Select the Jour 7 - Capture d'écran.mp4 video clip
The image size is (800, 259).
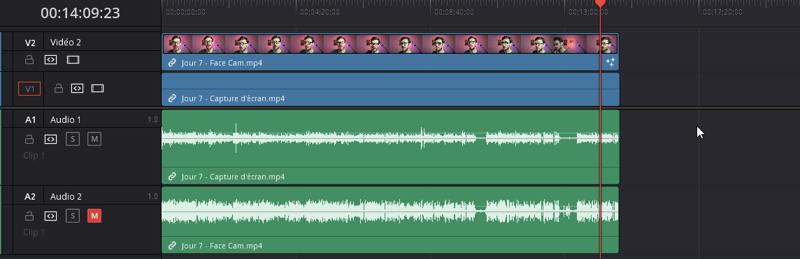(390, 89)
